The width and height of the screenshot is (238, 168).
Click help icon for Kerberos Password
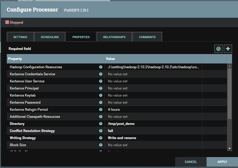pos(101,102)
